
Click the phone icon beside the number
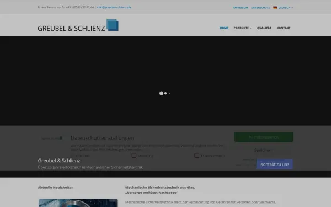(x=63, y=7)
